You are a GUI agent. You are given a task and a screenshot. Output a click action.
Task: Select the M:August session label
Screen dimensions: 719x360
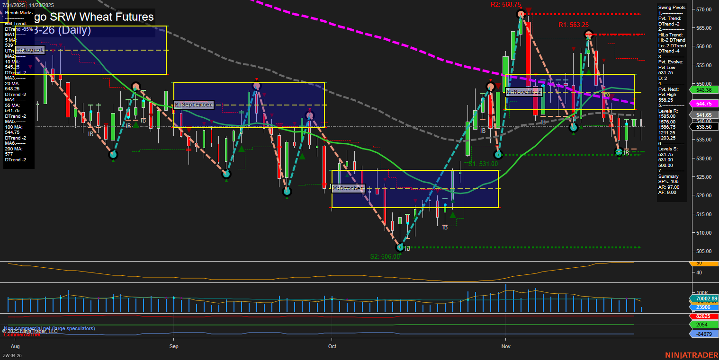click(30, 49)
